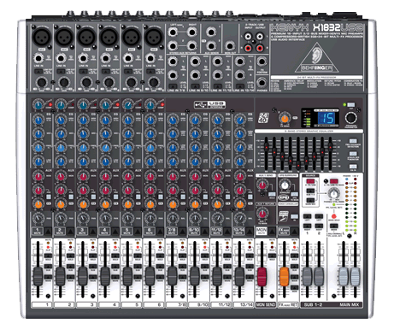This screenshot has width=394, height=329.
Task: Click the PHONES/CTRL ROOM level knob
Action: coord(333,194)
